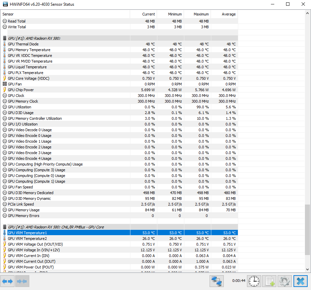Click the CHiL/IR PMBus group chip icon
This screenshot has width=311, height=290.
5,227
